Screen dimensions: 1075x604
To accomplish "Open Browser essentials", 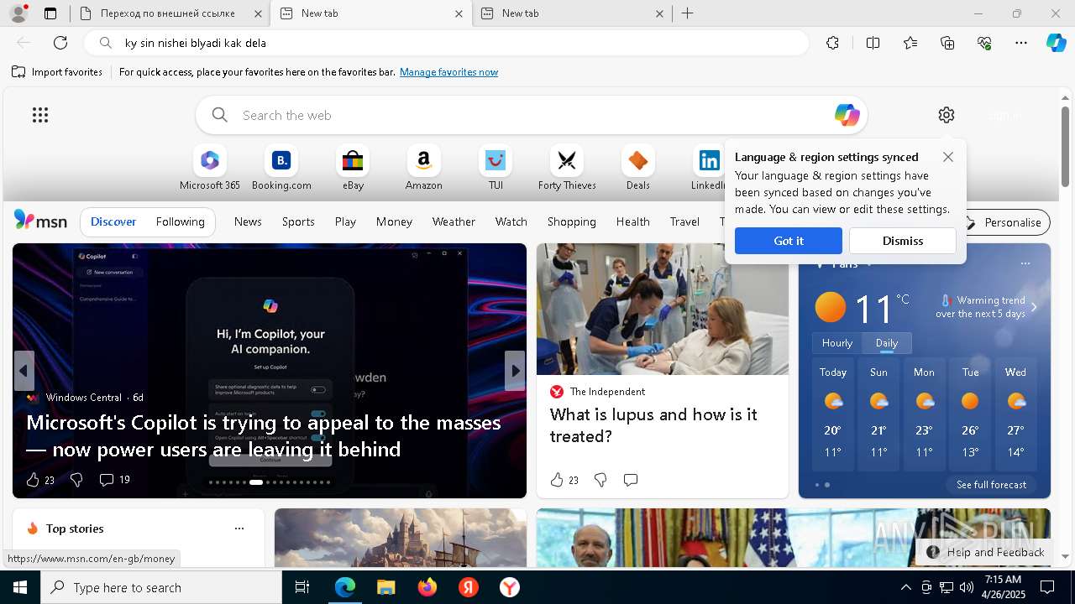I will [x=984, y=43].
